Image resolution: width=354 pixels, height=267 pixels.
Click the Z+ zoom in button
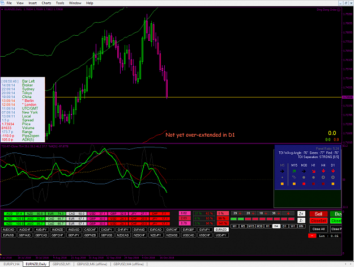(x=301, y=214)
